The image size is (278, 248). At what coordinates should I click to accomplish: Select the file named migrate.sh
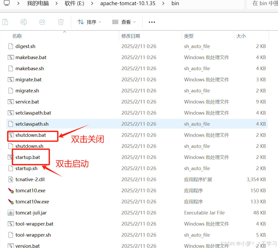[x=27, y=91]
